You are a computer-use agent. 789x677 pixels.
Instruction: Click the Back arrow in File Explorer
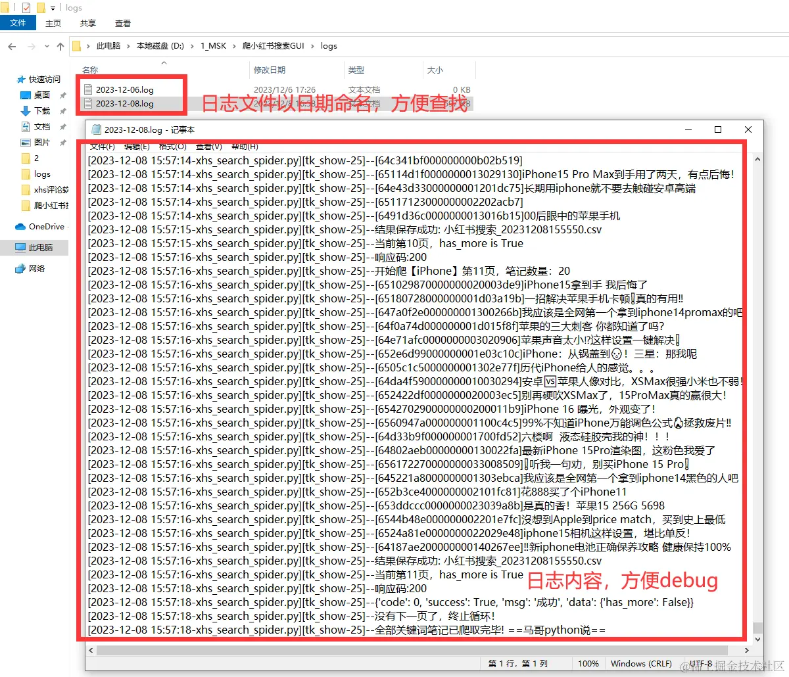click(12, 46)
